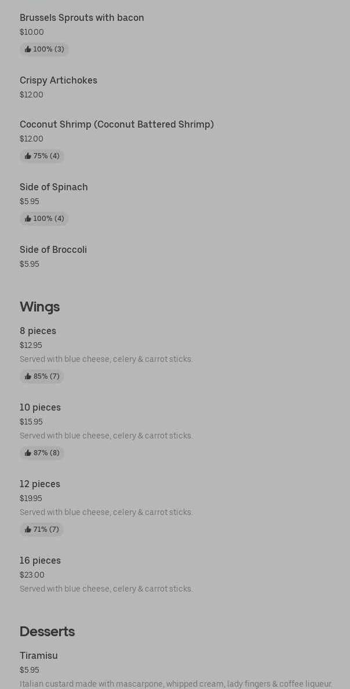Select the 10 pieces wings option

pyautogui.click(x=40, y=408)
